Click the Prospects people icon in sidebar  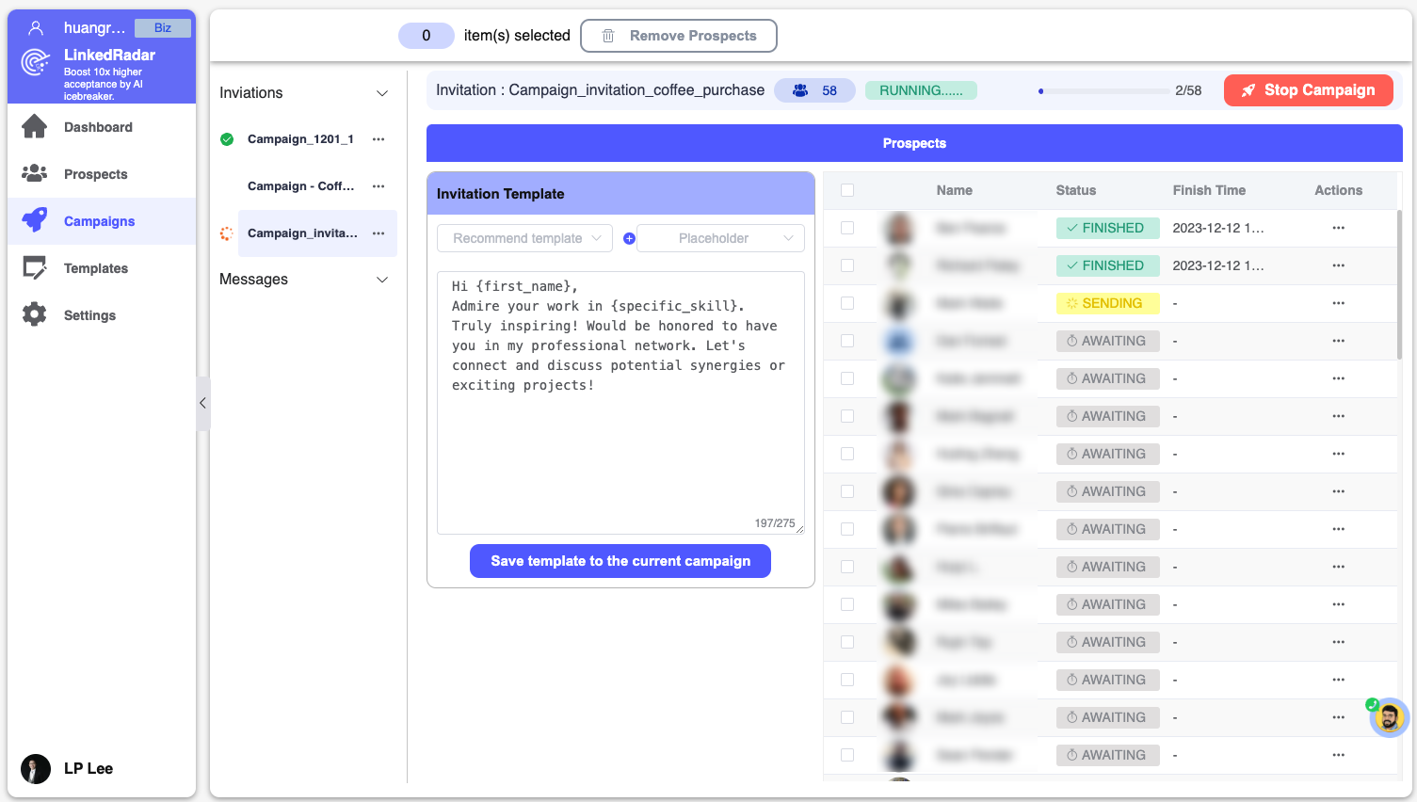pos(35,173)
